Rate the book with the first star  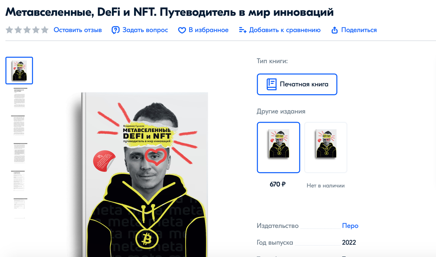click(9, 30)
